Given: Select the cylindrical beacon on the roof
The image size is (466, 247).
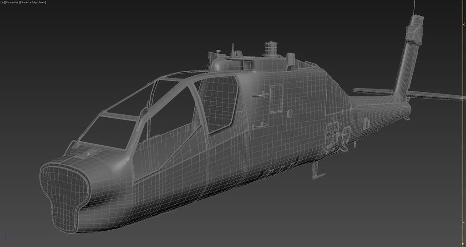Looking at the screenshot, I should coord(271,49).
